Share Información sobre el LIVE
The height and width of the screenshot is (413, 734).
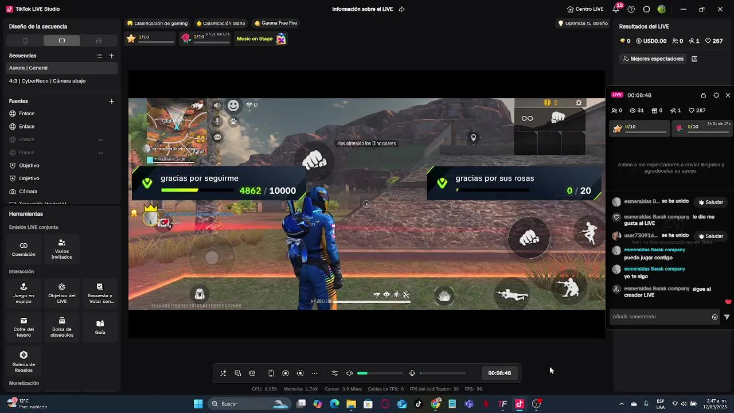(x=401, y=9)
